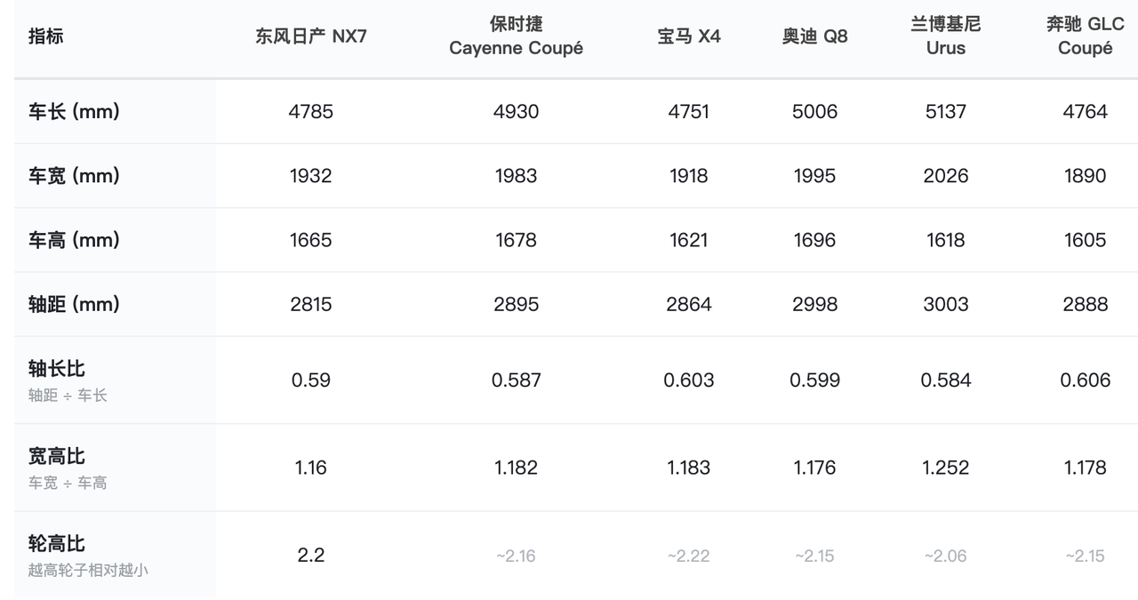Click the 宽高比 row label

pyautogui.click(x=57, y=456)
